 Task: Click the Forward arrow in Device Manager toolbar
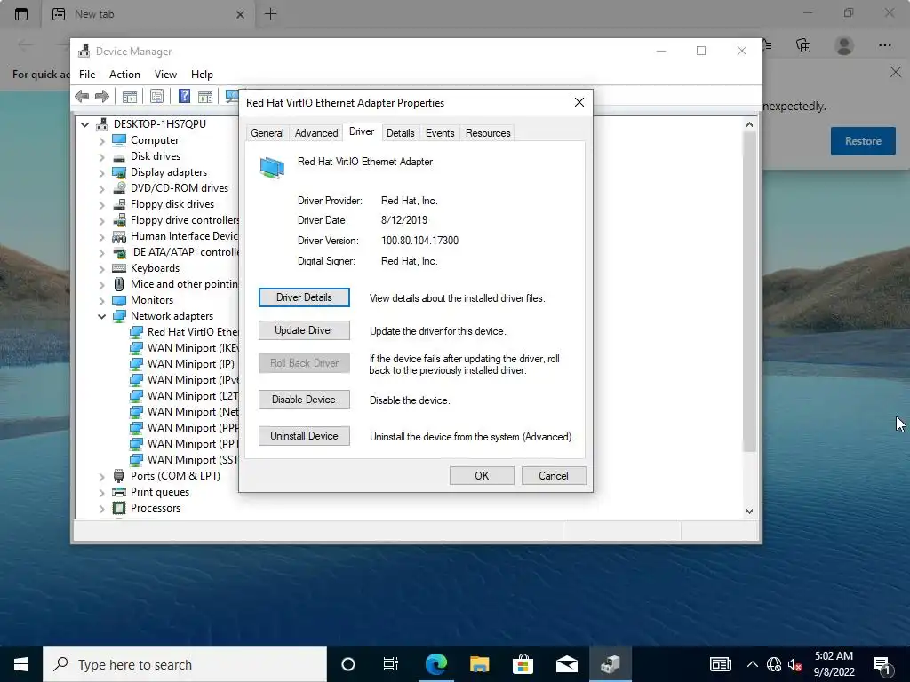(x=102, y=96)
